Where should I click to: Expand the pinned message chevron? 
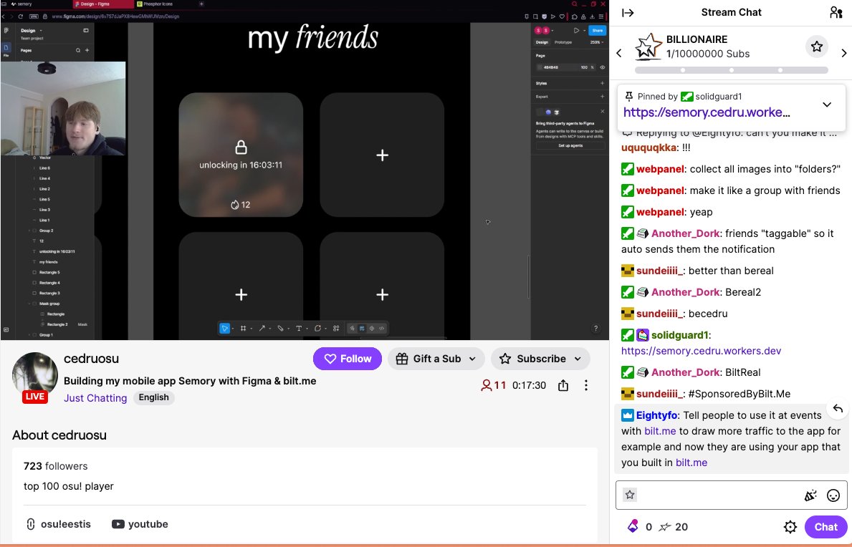827,105
